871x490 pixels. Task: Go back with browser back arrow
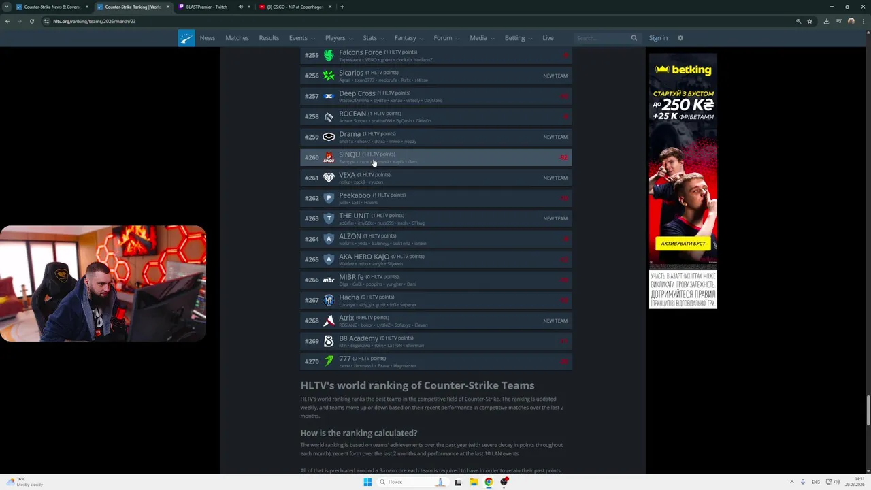click(7, 21)
